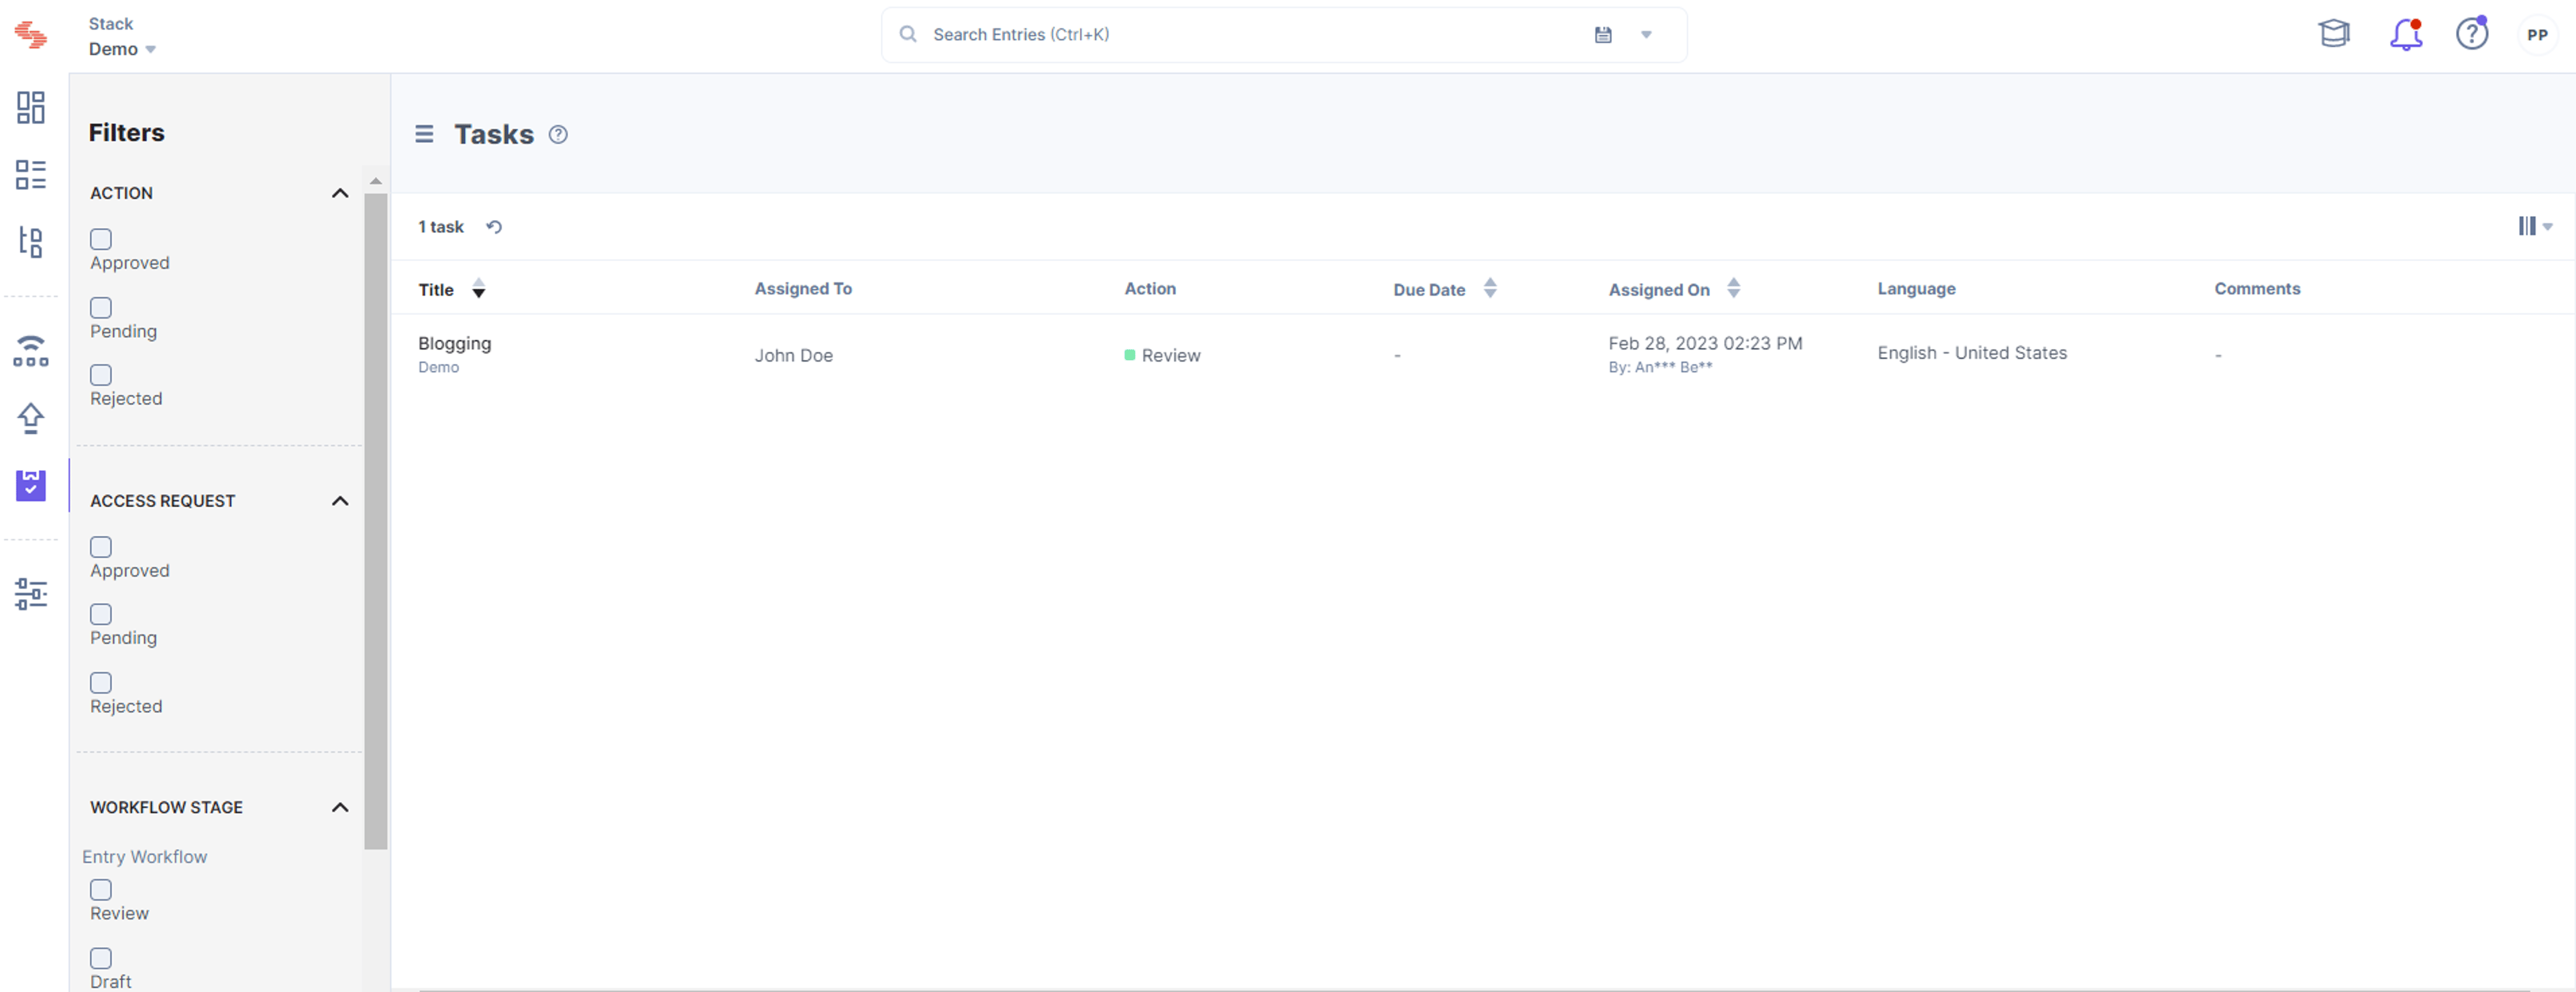Open the Blogging task entry

[454, 343]
